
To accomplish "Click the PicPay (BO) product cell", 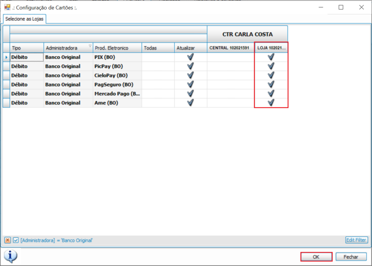I will point(118,66).
